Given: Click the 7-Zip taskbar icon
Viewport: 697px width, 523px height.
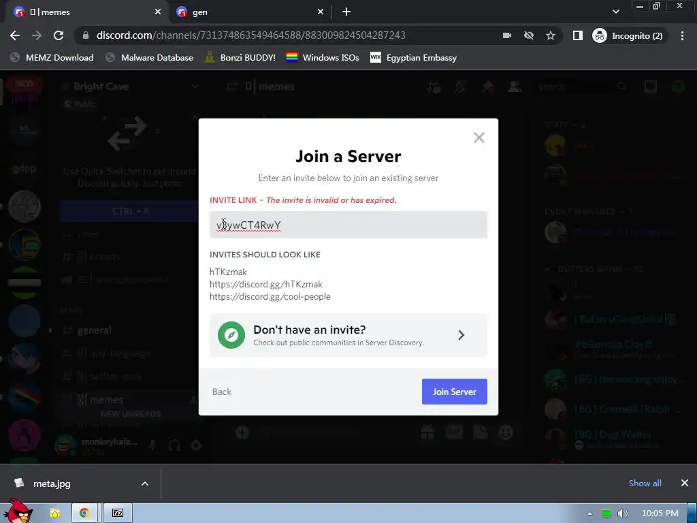Looking at the screenshot, I should 118,513.
